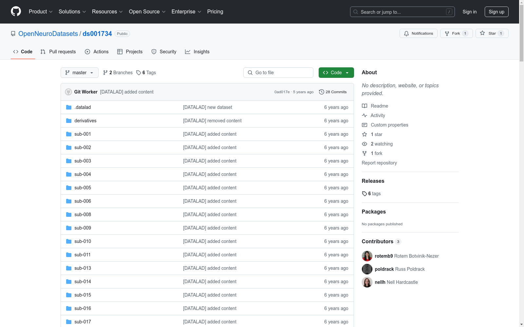Click the Custom properties icon
The image size is (524, 327).
(x=365, y=125)
